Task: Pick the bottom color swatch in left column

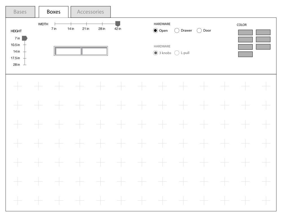Action: pyautogui.click(x=245, y=54)
